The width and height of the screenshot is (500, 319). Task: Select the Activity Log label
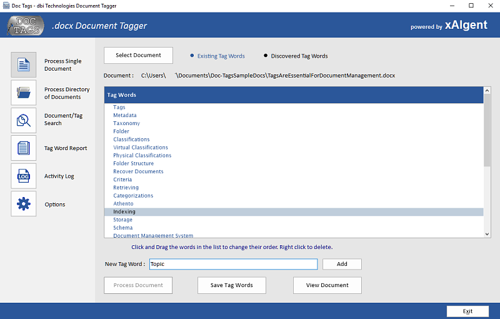point(59,176)
